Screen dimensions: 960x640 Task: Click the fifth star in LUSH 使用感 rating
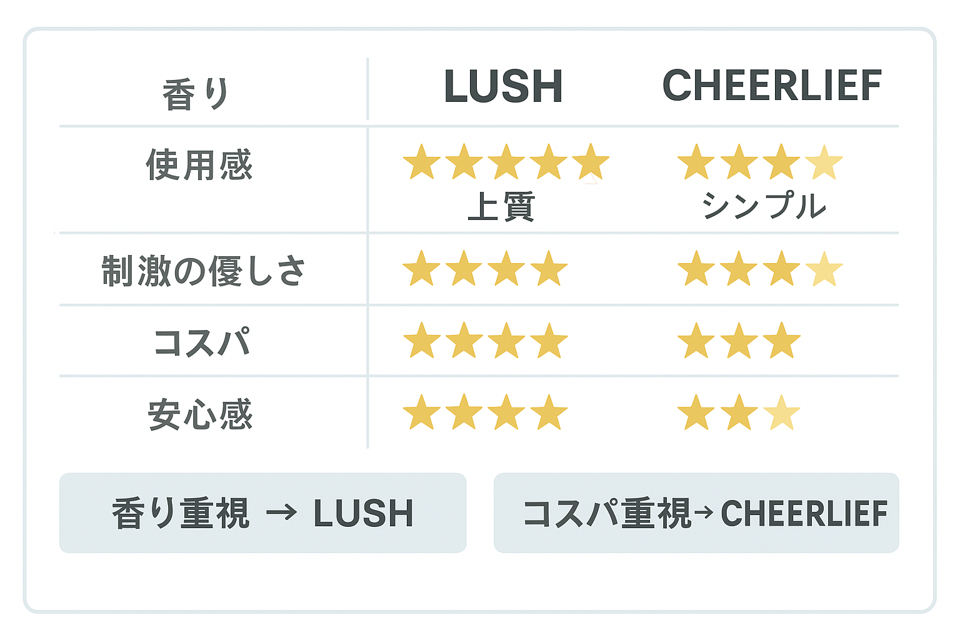[591, 162]
